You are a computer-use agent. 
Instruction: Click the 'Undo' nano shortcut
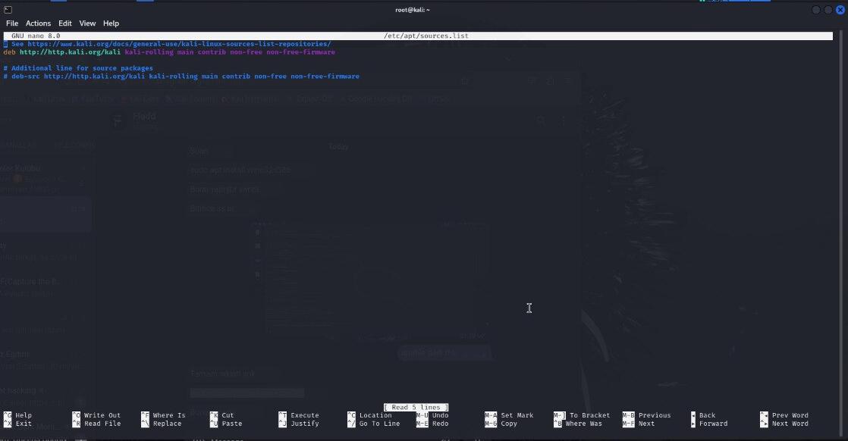coord(440,415)
